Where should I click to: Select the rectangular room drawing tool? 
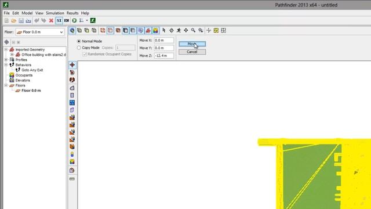coord(72,95)
